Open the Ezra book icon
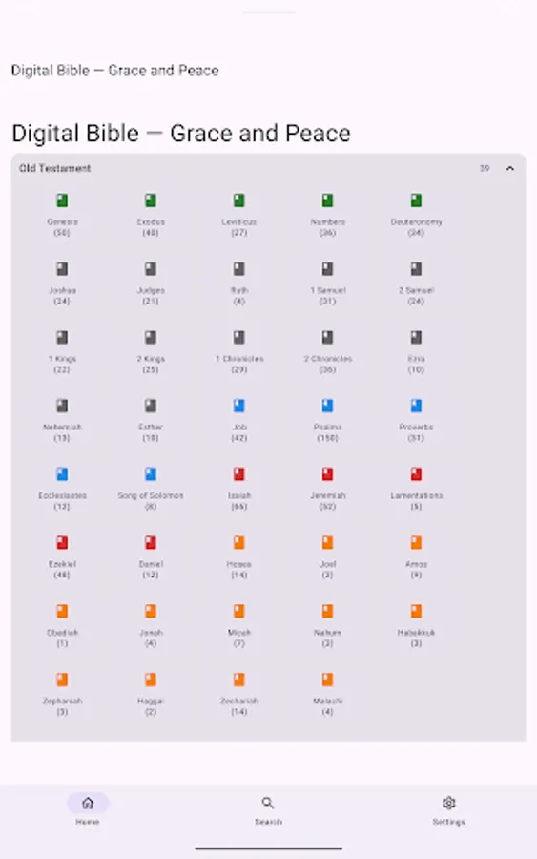Screen dimensions: 537x859 416,338
